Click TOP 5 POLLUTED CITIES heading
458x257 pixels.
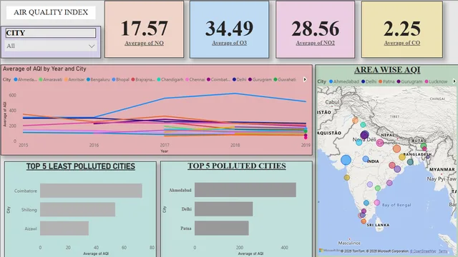[x=237, y=166]
